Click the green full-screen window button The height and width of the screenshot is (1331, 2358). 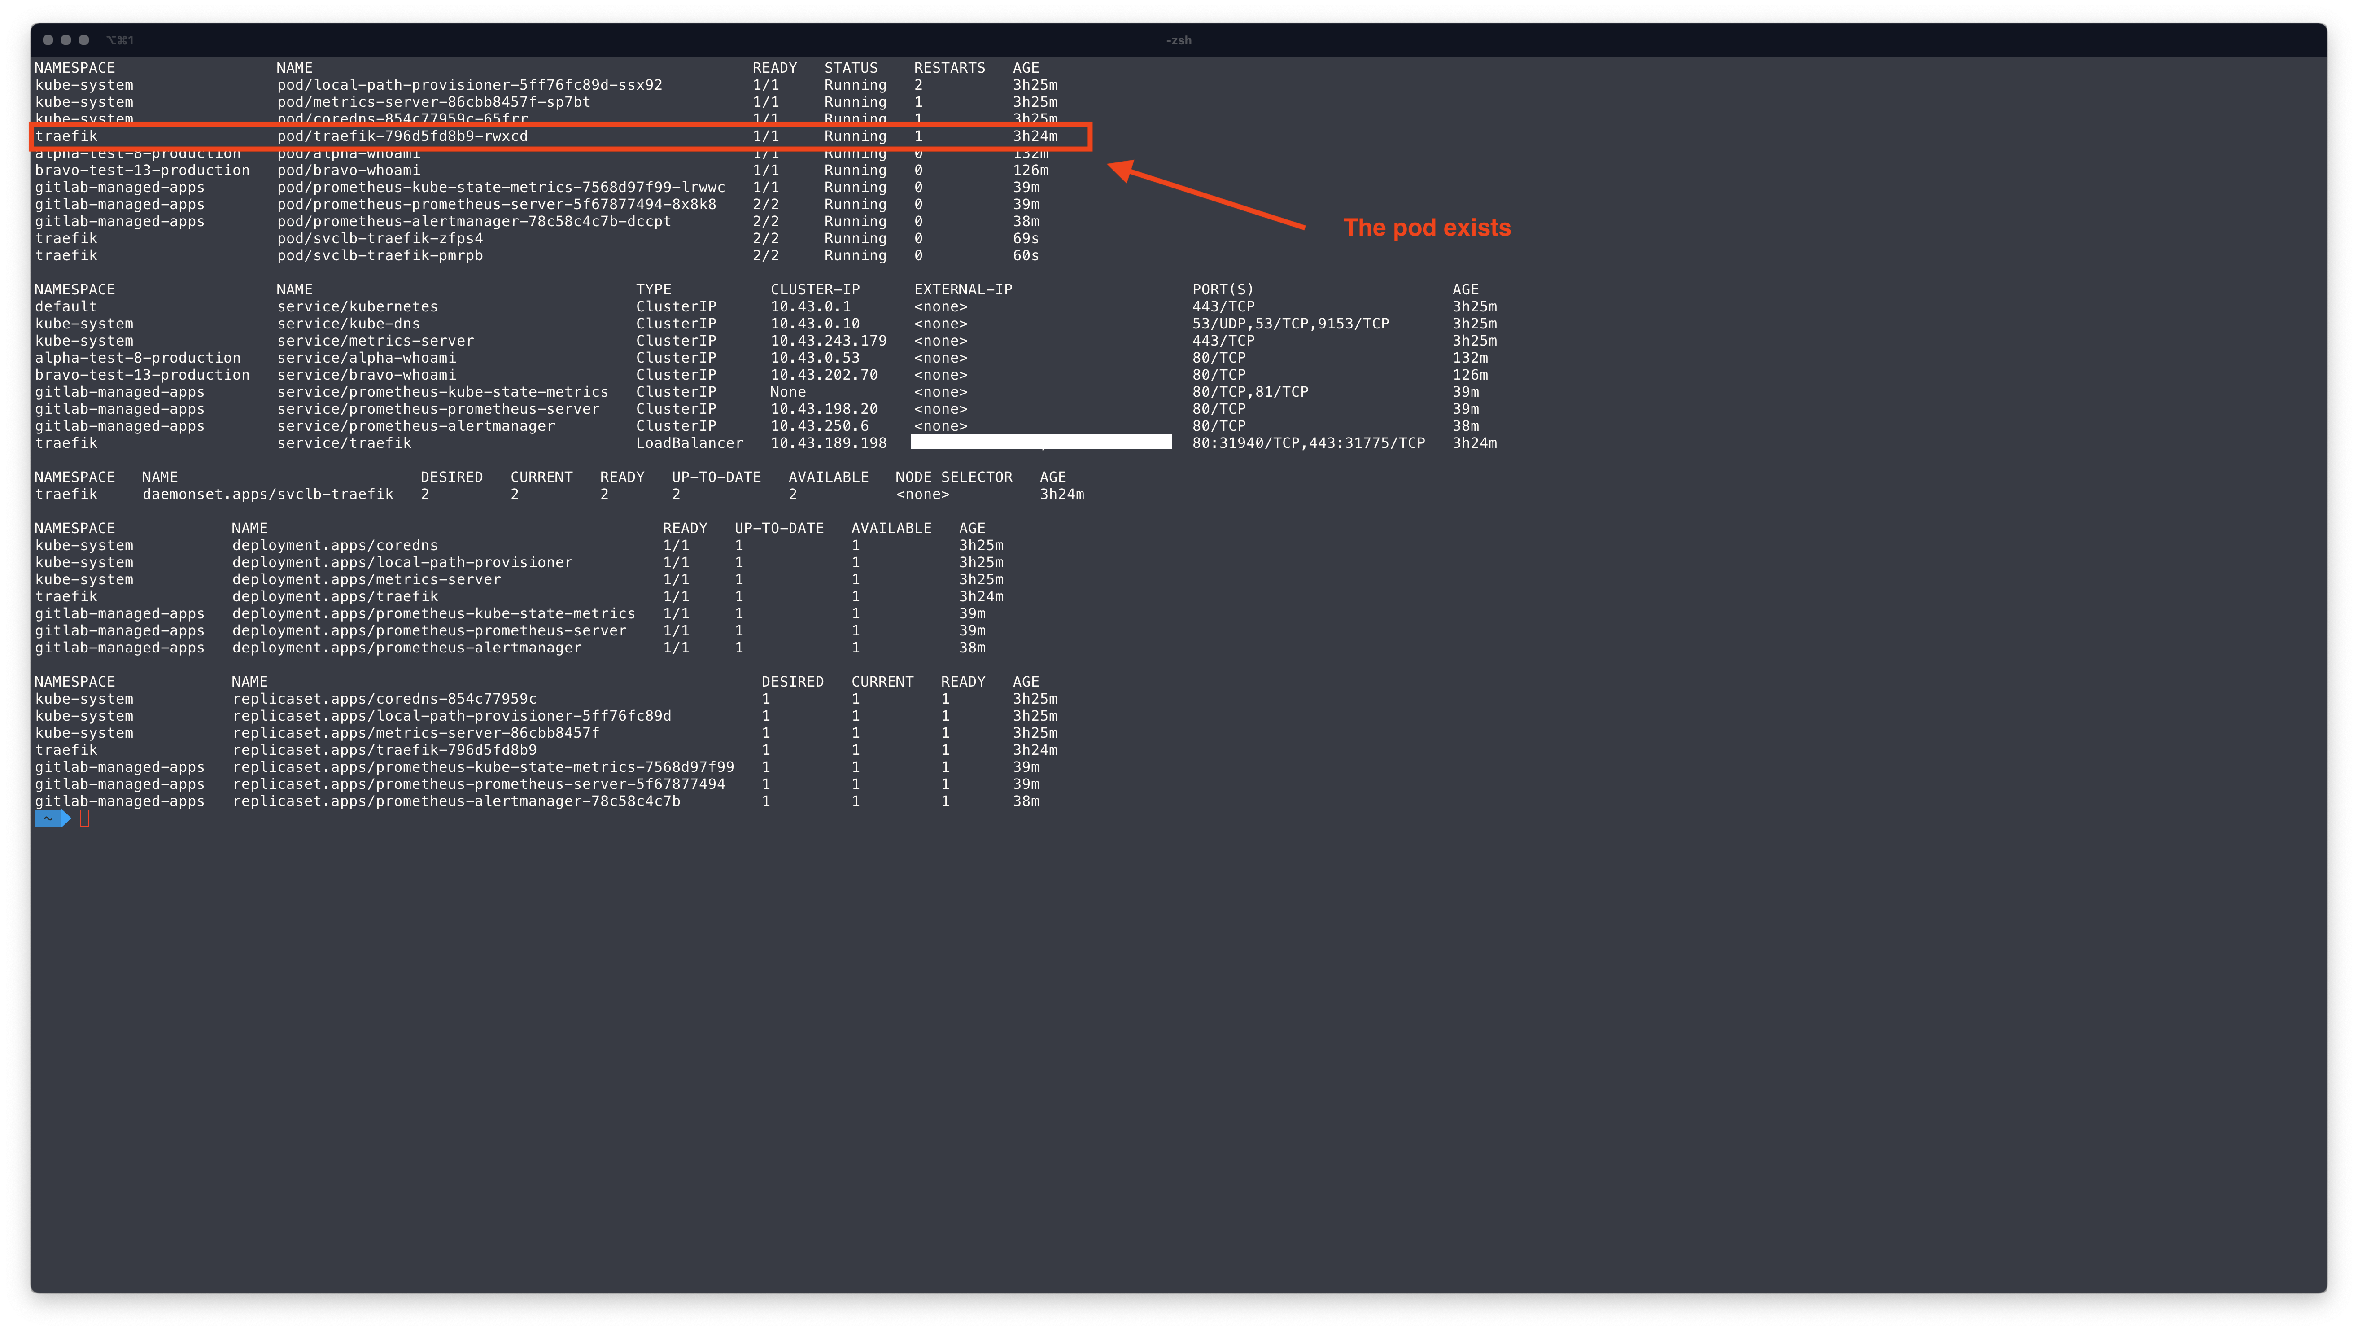point(83,39)
